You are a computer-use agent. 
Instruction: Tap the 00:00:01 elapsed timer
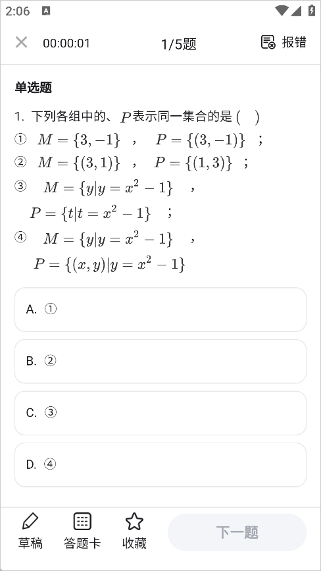[x=66, y=43]
